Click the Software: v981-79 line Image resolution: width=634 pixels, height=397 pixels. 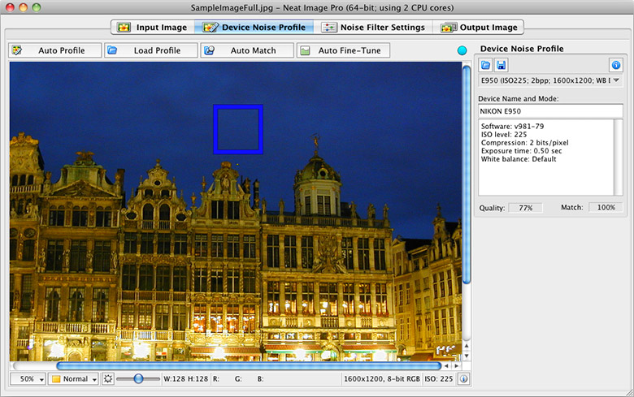click(512, 127)
